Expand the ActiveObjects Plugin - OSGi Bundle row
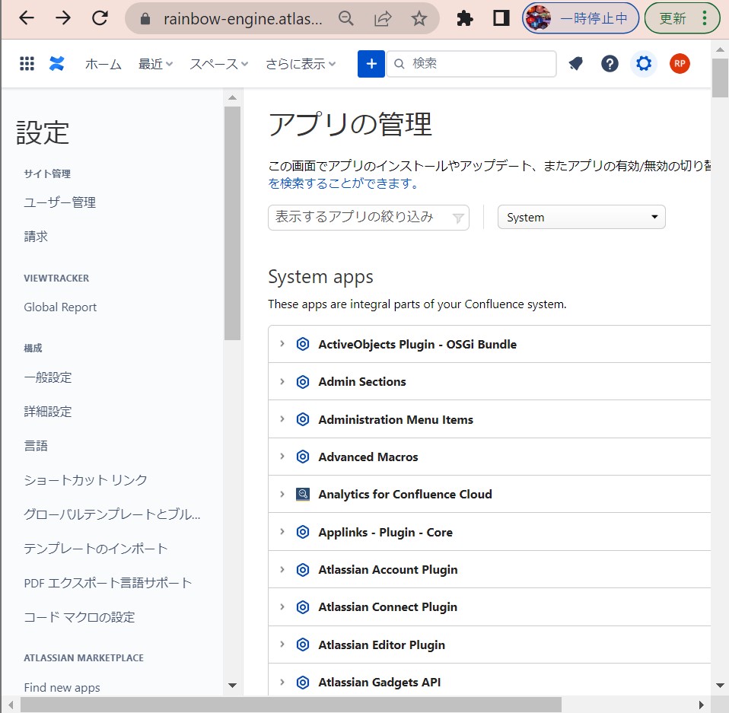 282,344
